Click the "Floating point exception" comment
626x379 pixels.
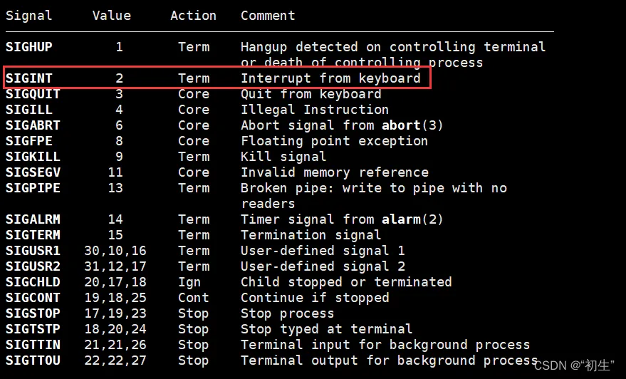coord(334,141)
